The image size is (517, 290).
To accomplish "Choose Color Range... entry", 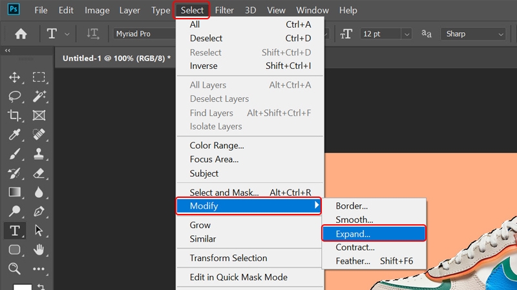I will click(x=249, y=146).
